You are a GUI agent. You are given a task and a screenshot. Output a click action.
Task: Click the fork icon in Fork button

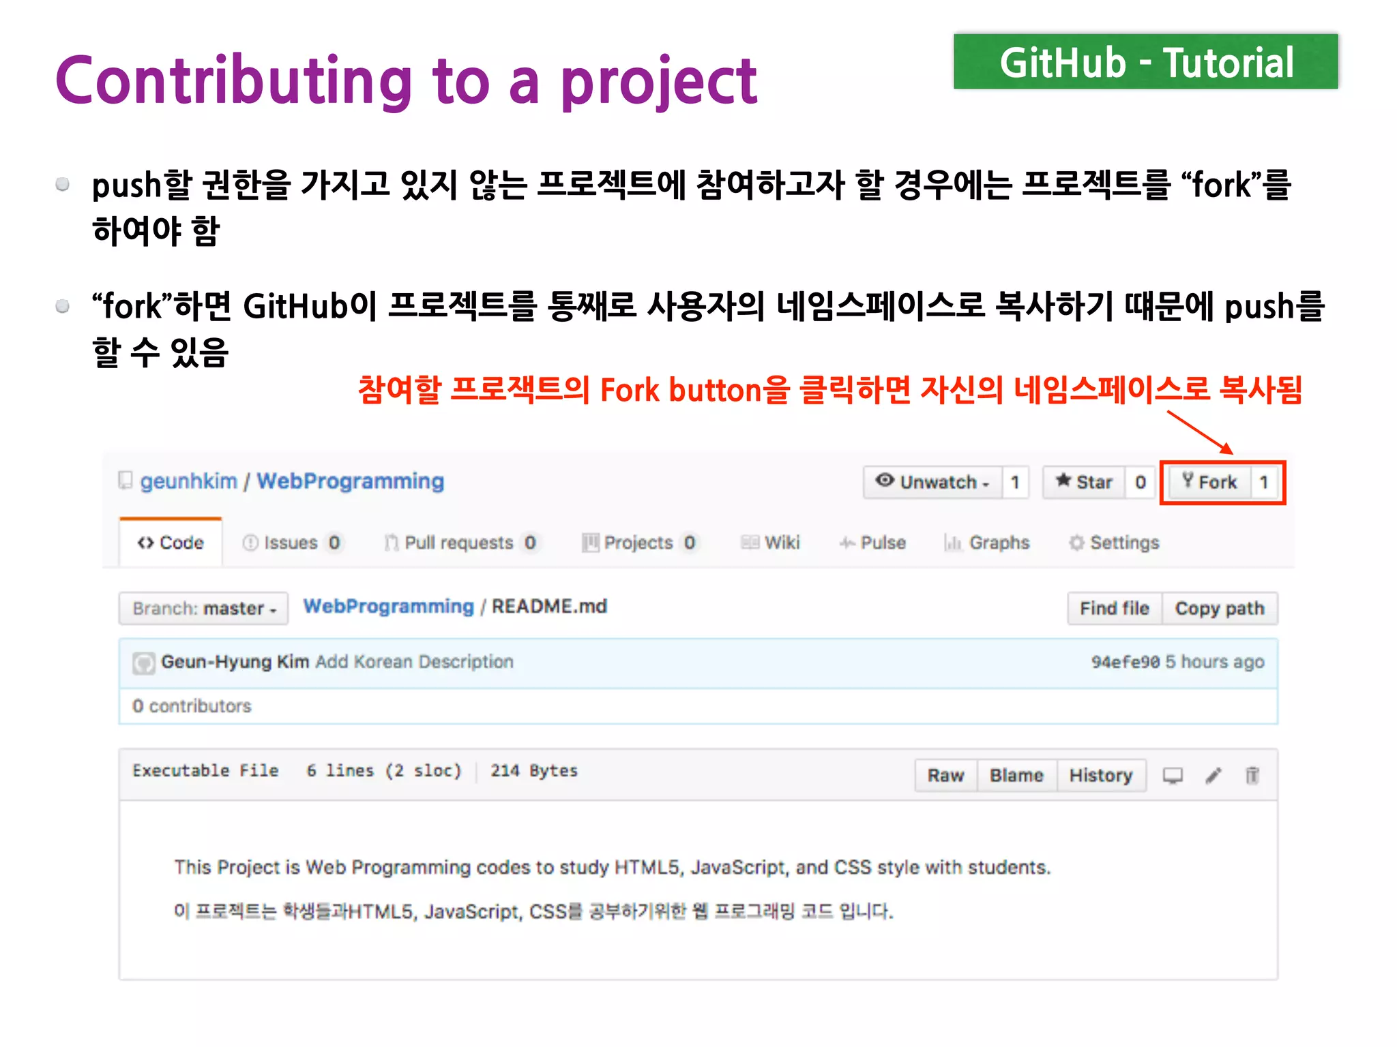coord(1188,481)
